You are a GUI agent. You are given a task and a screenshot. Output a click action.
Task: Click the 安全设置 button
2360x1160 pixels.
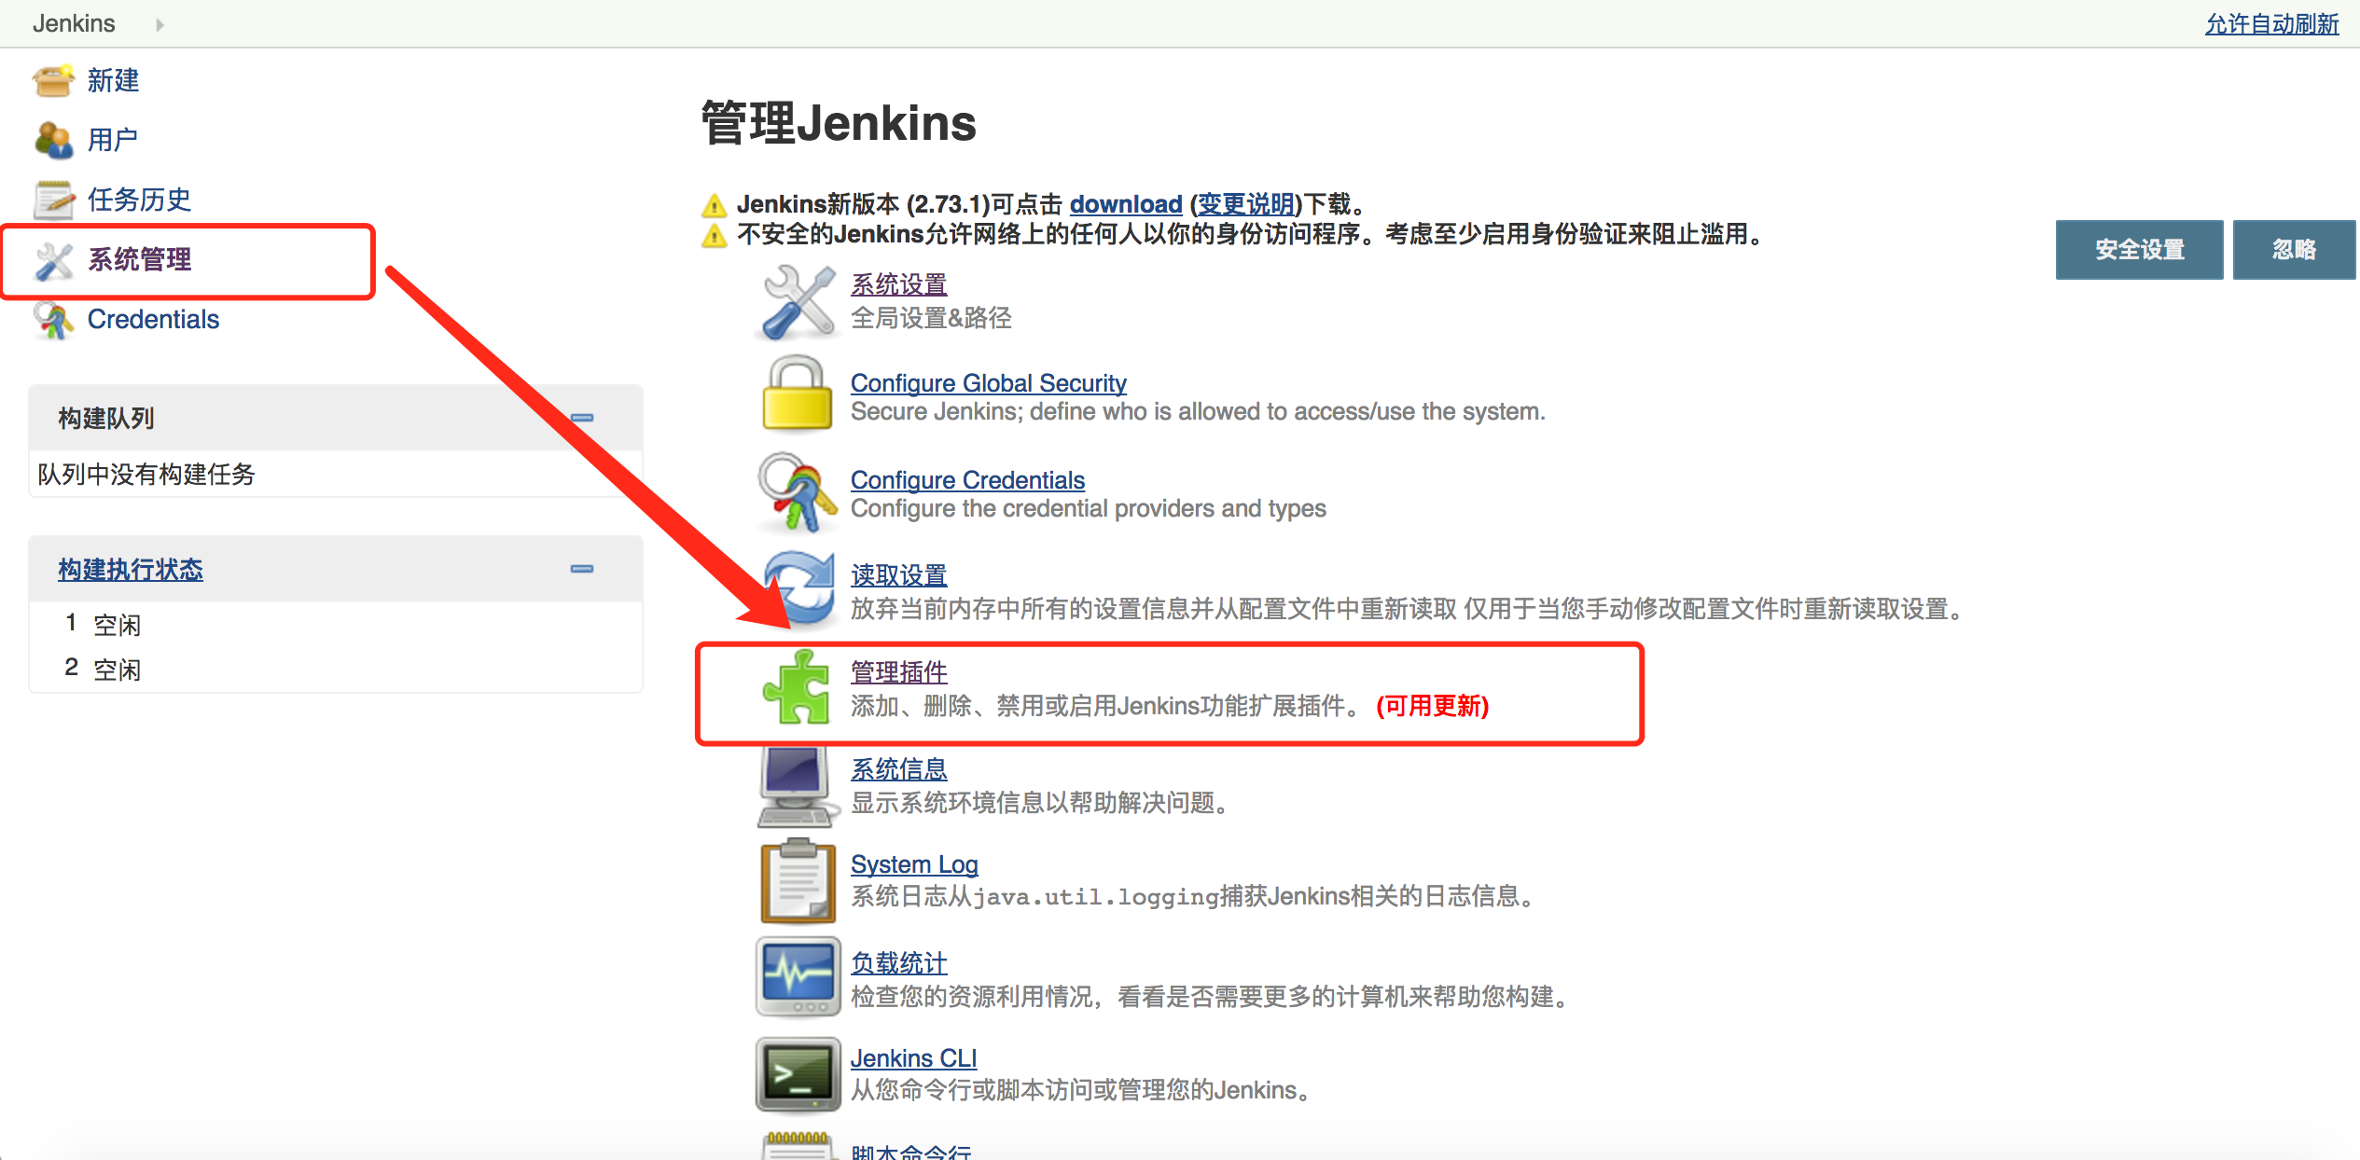click(x=2138, y=250)
